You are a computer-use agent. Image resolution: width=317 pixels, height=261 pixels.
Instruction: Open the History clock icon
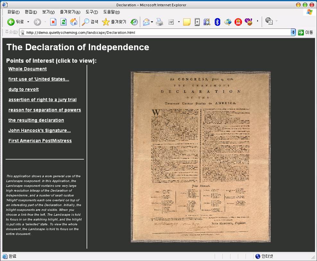click(x=134, y=22)
